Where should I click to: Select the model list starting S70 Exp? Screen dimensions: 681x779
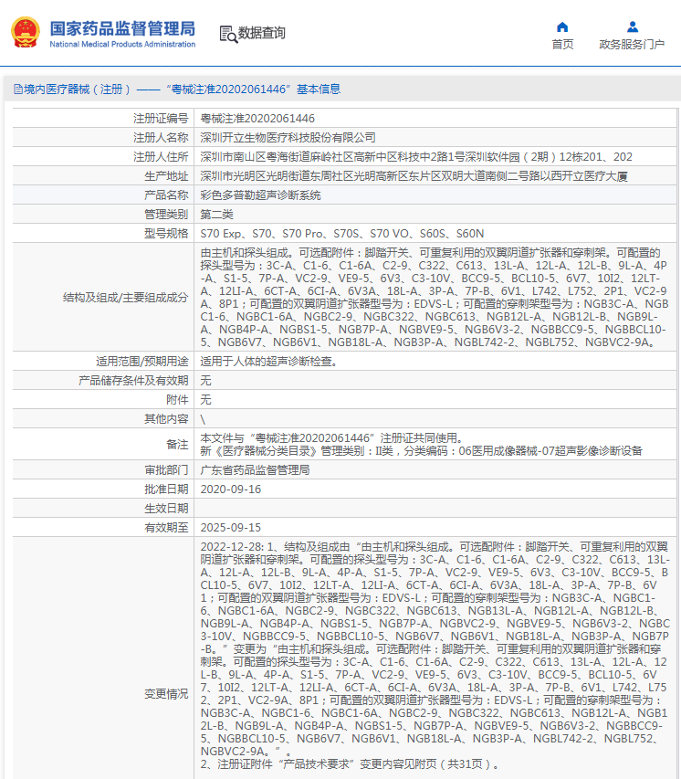pos(341,234)
